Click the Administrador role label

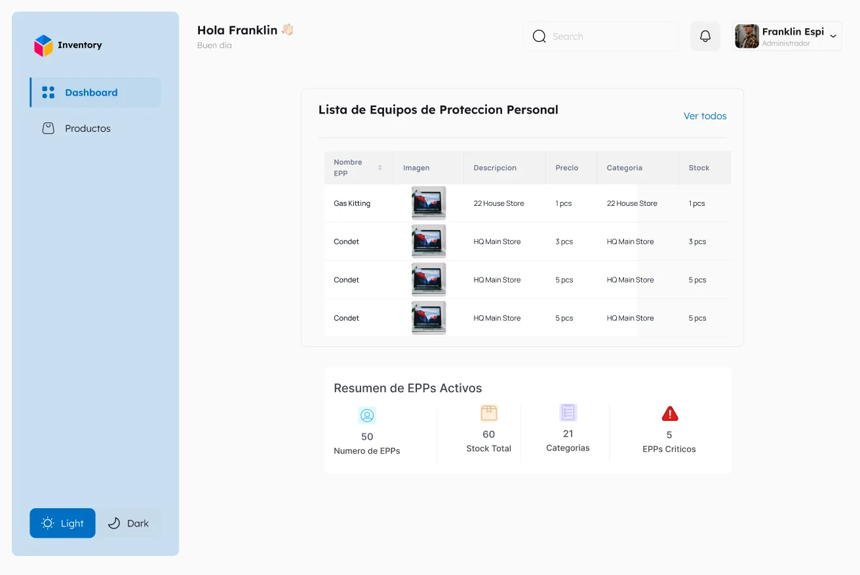786,44
